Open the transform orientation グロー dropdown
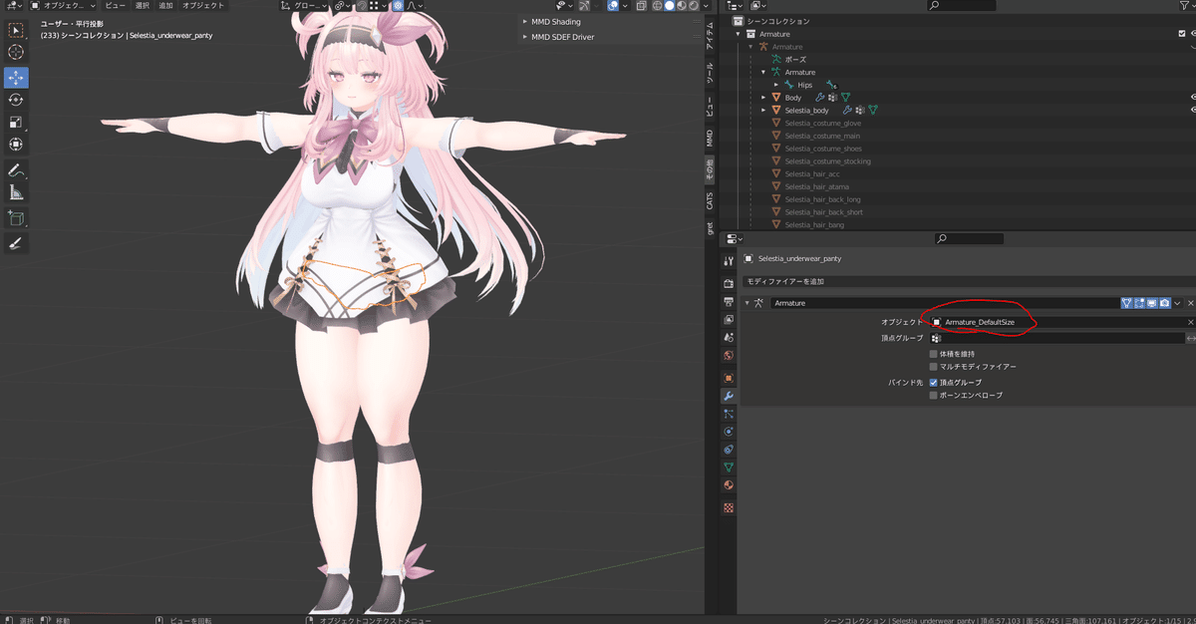Viewport: 1196px width, 624px height. point(305,6)
